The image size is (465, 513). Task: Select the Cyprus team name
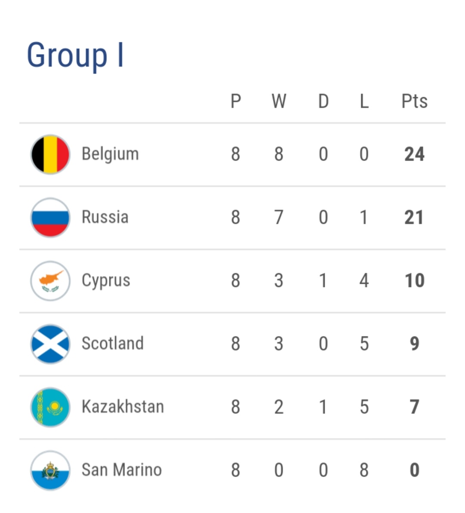(106, 281)
